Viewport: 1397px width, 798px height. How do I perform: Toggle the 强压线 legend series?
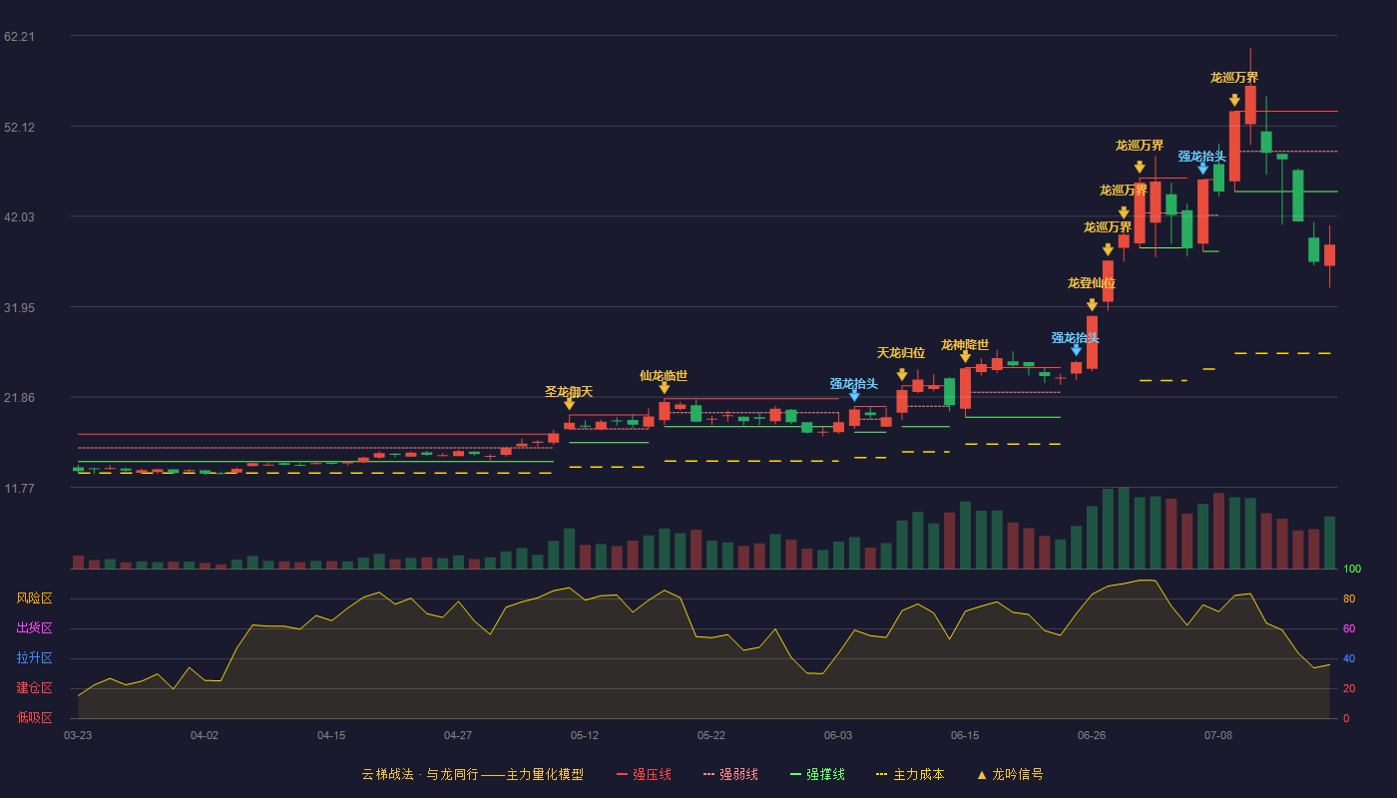[644, 774]
